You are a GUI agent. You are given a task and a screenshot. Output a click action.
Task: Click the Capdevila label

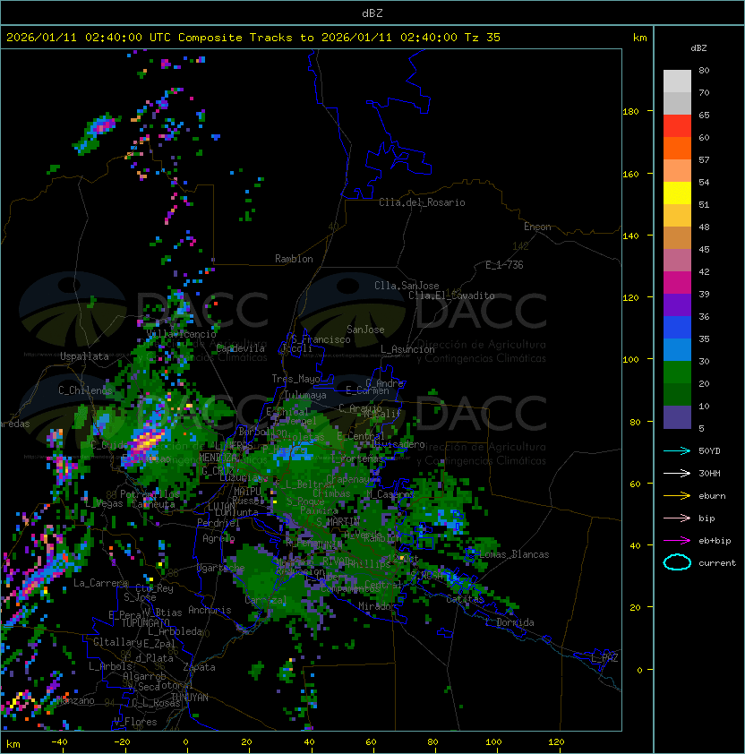[240, 348]
